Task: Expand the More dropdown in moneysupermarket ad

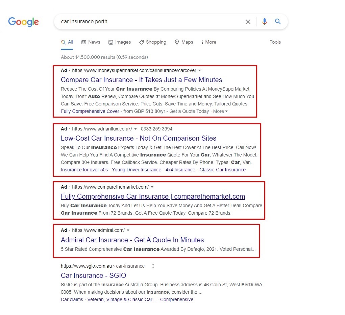Action: click(220, 111)
